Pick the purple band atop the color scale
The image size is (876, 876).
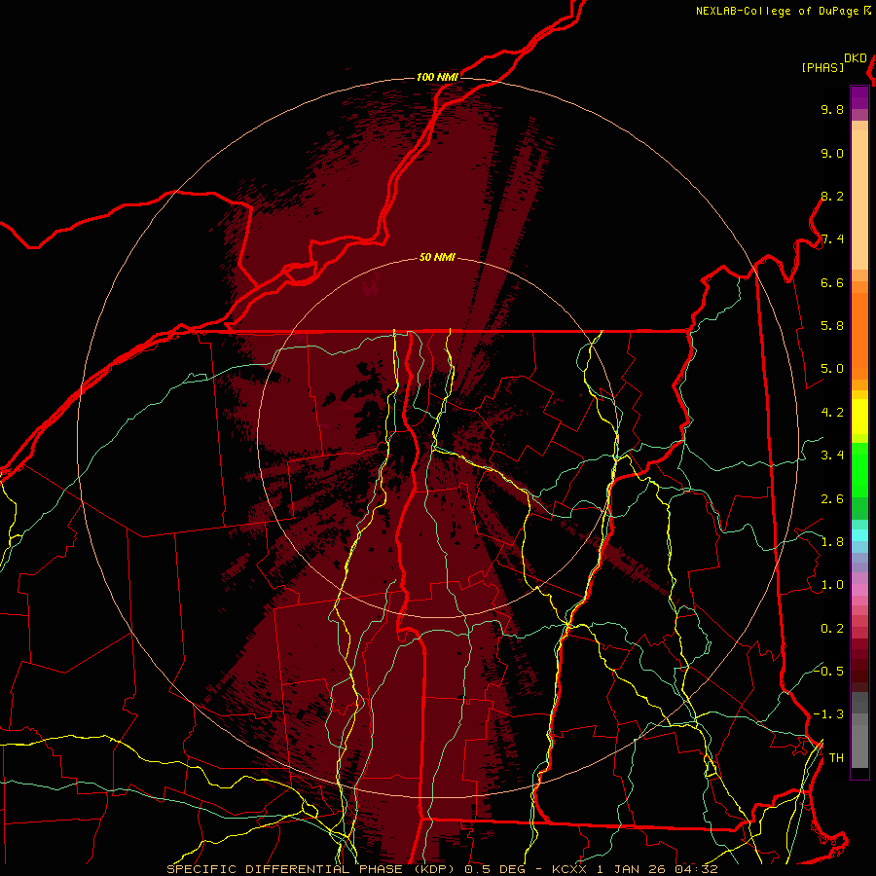click(x=859, y=97)
